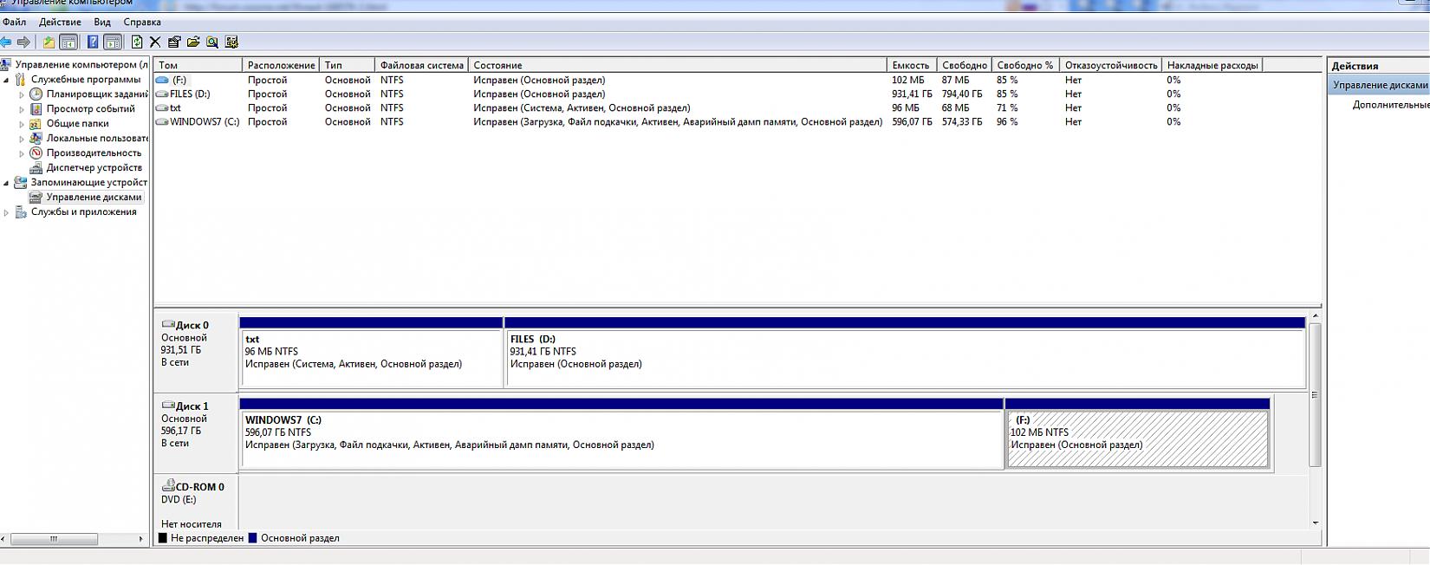Image resolution: width=1430 pixels, height=565 pixels.
Task: Click the Службы и приложения icon
Action: click(20, 211)
